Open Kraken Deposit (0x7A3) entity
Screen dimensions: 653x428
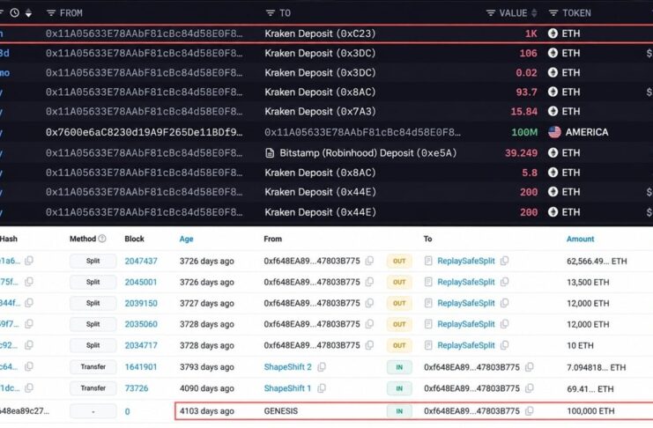pos(320,111)
